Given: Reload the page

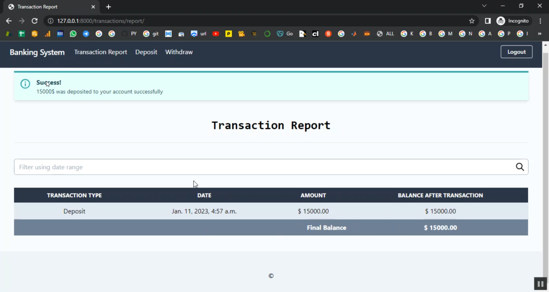Looking at the screenshot, I should click(34, 21).
